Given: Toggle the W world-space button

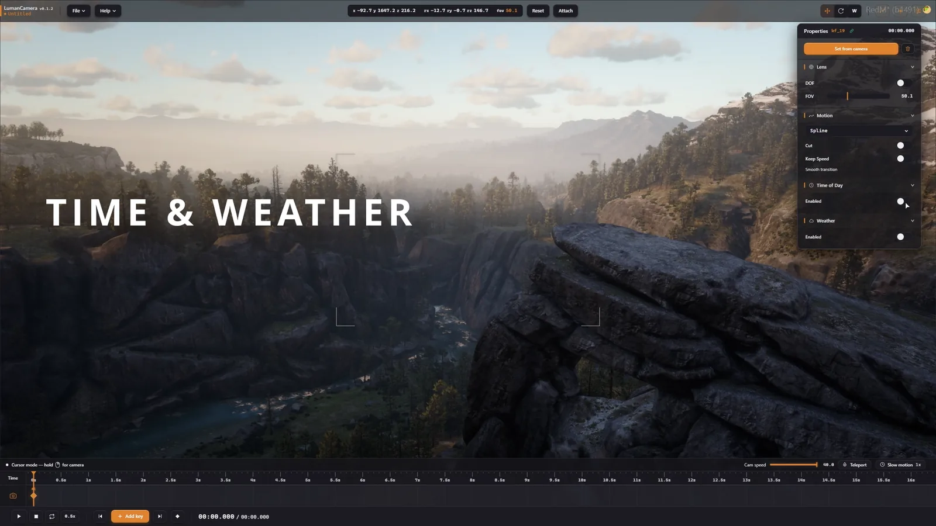Looking at the screenshot, I should [854, 11].
